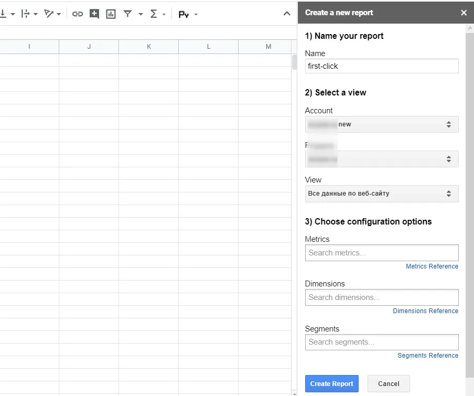
Task: Click the Search segments field
Action: coord(382,342)
